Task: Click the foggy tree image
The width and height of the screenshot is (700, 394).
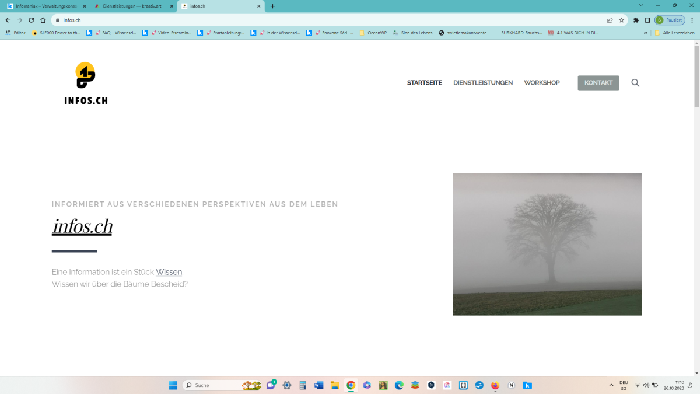Action: pos(547,244)
